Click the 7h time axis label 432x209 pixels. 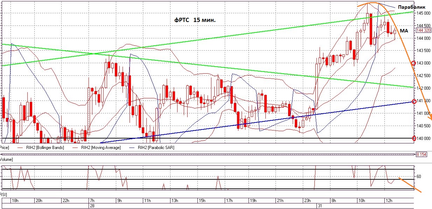tap(92, 201)
